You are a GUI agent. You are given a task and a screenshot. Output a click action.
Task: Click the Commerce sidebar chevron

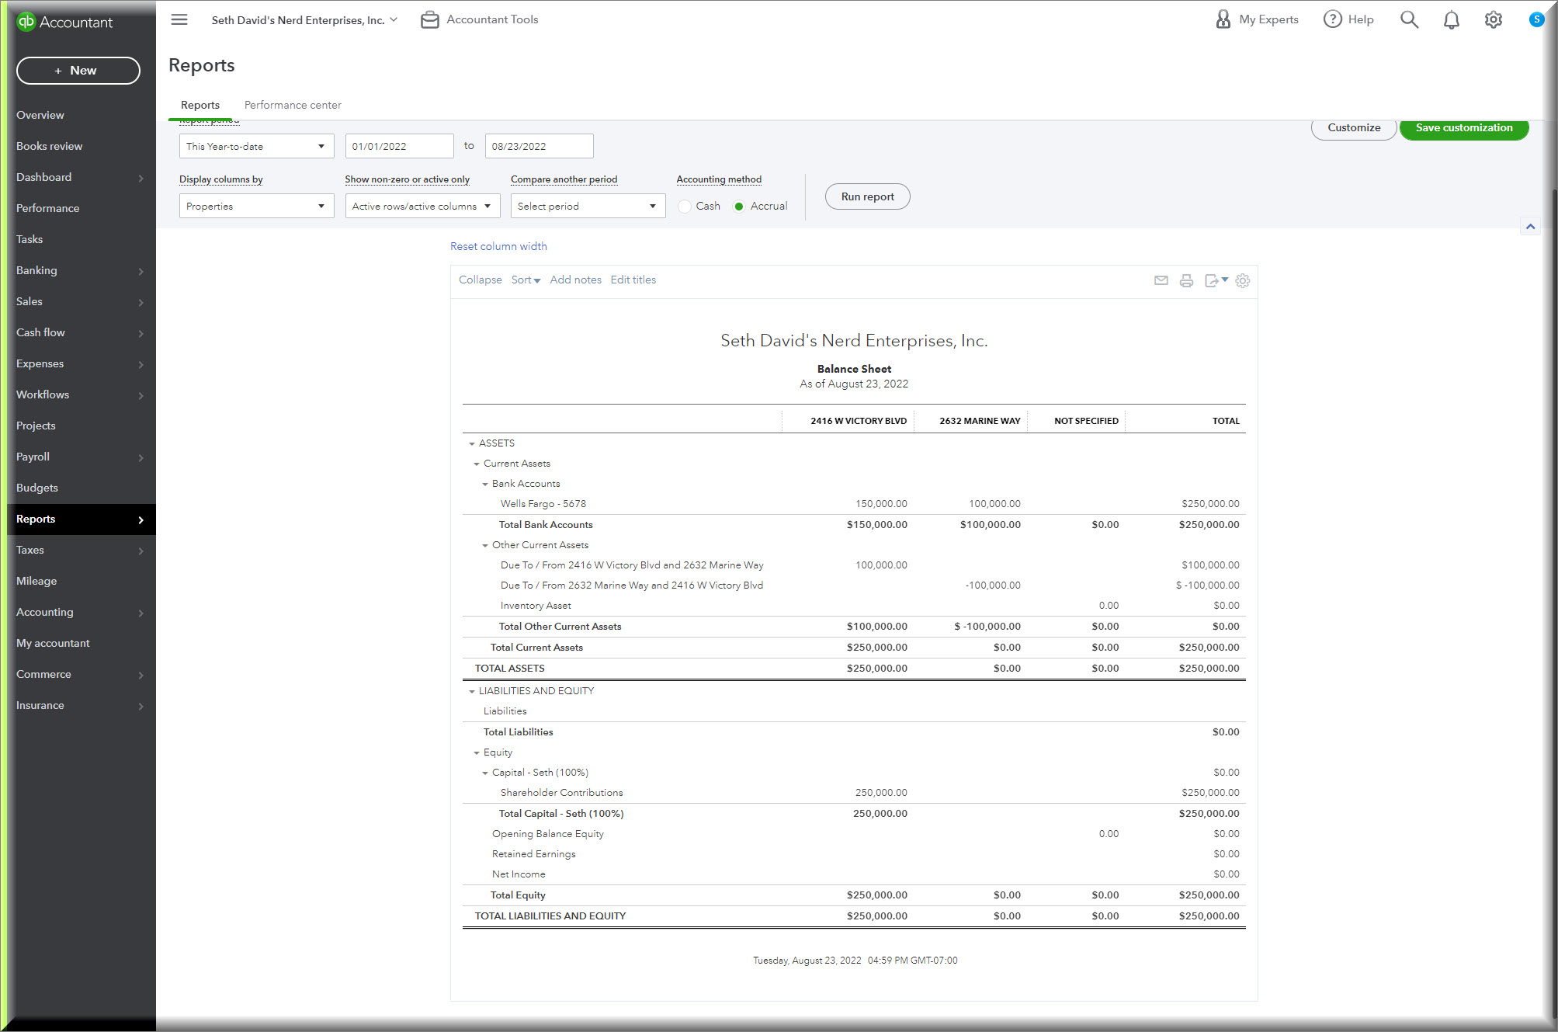(141, 675)
